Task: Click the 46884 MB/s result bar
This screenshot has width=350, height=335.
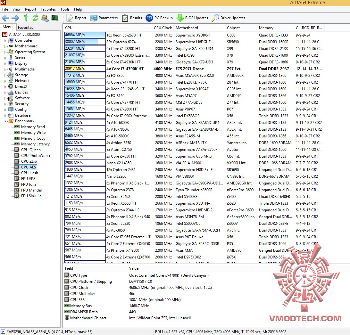Action: coord(85,35)
